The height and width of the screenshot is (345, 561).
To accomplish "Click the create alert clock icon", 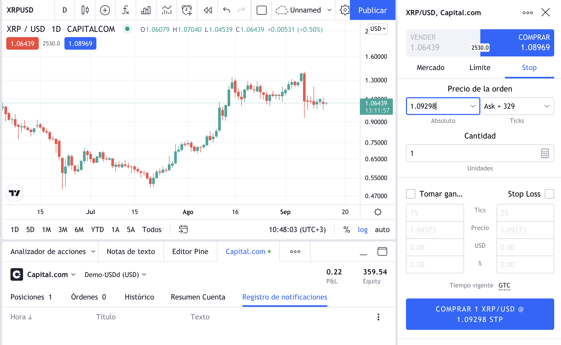I will (x=187, y=10).
